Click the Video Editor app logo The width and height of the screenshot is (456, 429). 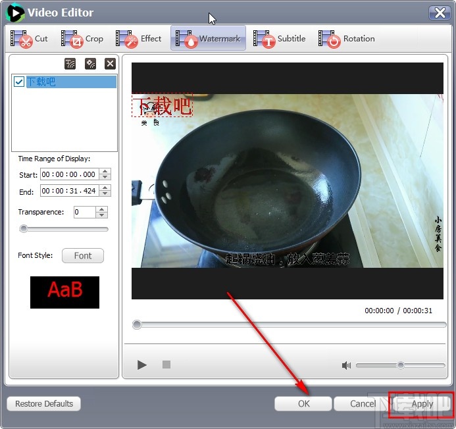14,13
